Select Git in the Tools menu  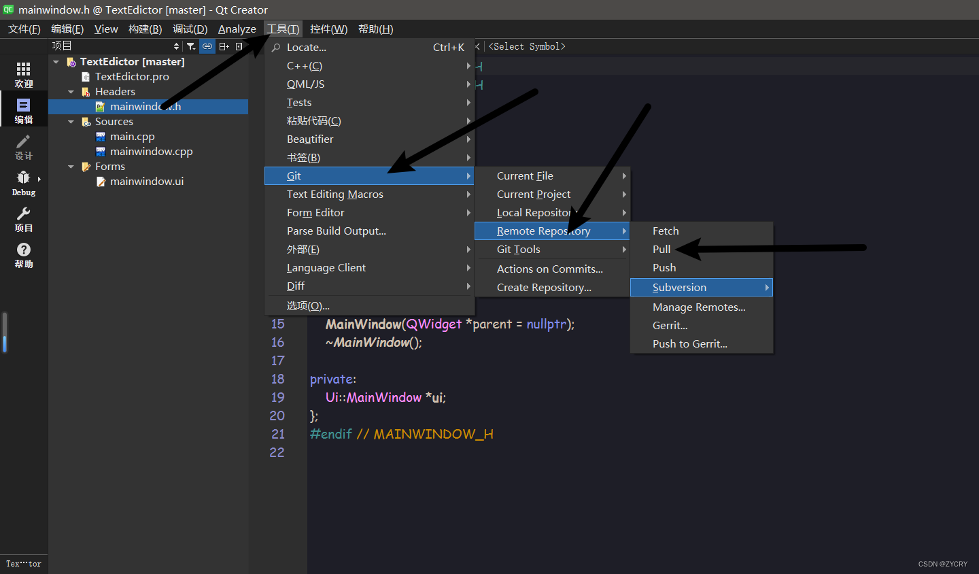pos(369,176)
